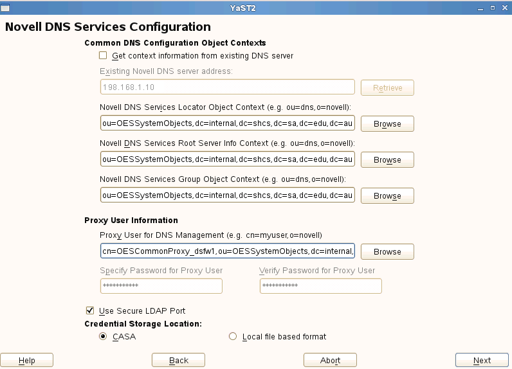This screenshot has height=369, width=512.
Task: Go Back to previous configuration step
Action: (x=178, y=360)
